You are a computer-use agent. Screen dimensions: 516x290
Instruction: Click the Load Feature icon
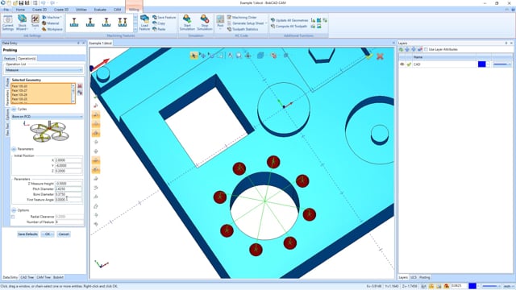pos(144,23)
